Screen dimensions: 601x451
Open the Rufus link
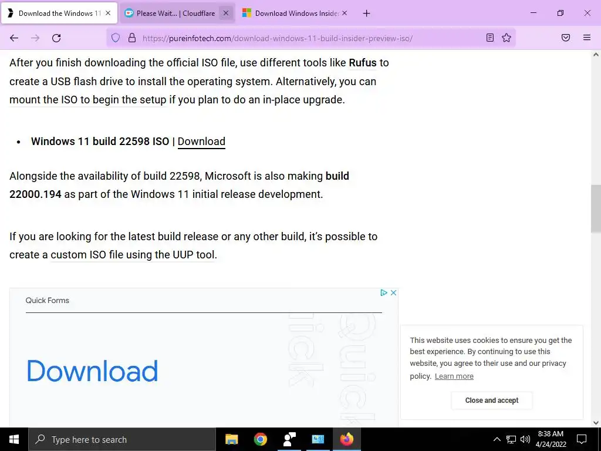(x=363, y=62)
